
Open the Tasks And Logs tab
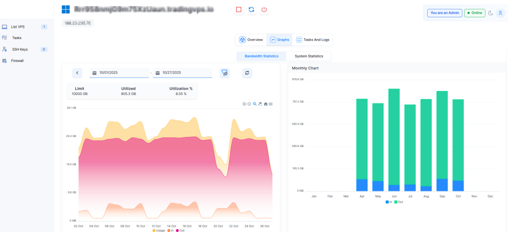313,40
